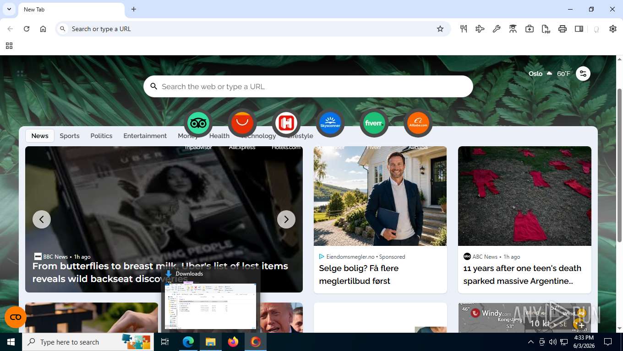Switch to the Entertainment tab
This screenshot has width=623, height=351.
point(145,136)
